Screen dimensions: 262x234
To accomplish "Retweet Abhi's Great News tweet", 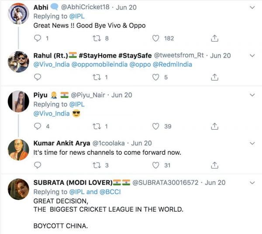I will tap(98, 39).
